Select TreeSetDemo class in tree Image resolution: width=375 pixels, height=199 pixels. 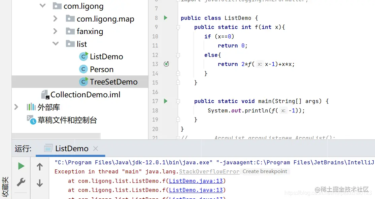pos(113,82)
